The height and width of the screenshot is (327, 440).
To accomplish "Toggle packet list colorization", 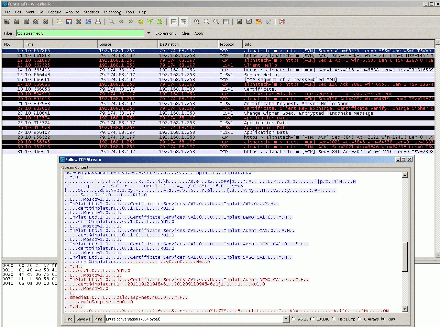I will tap(174, 22).
